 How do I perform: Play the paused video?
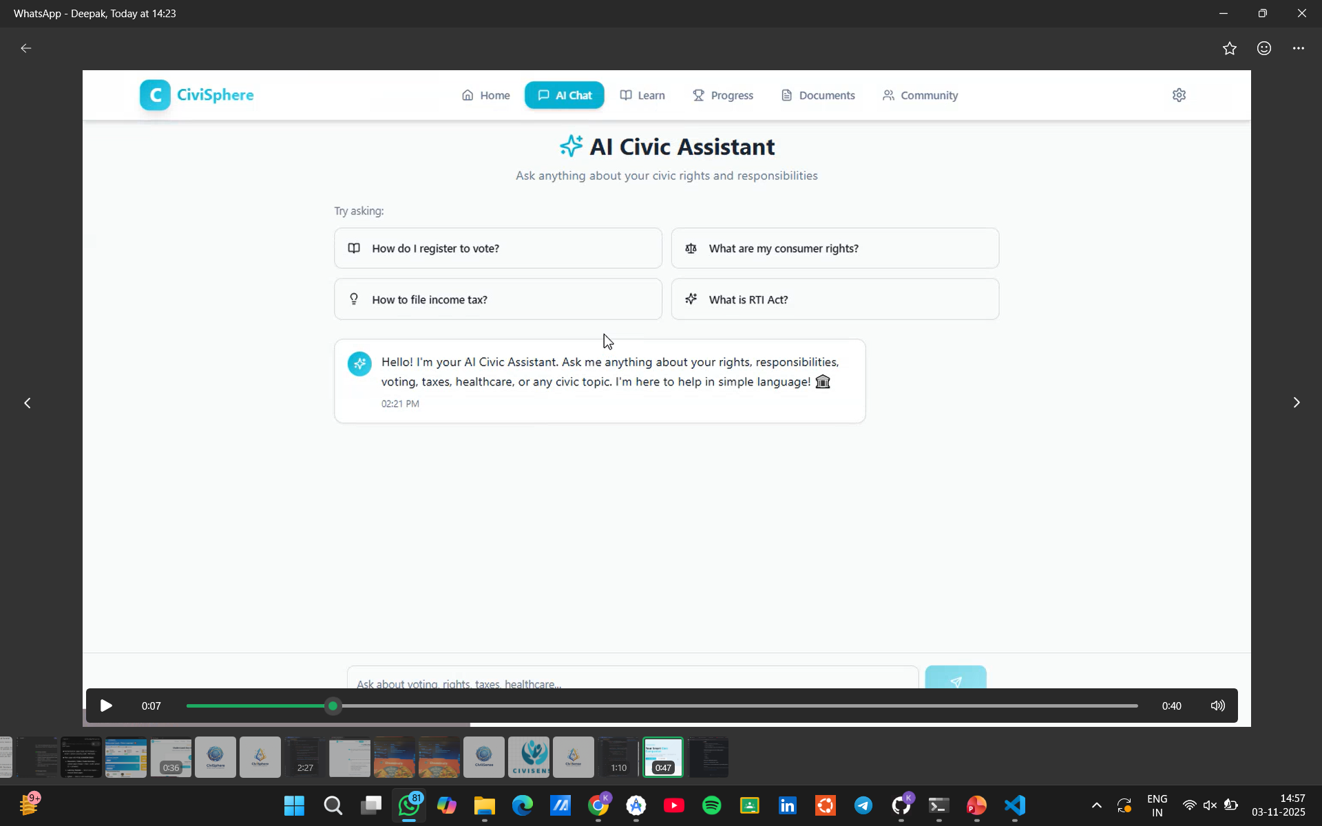point(106,706)
